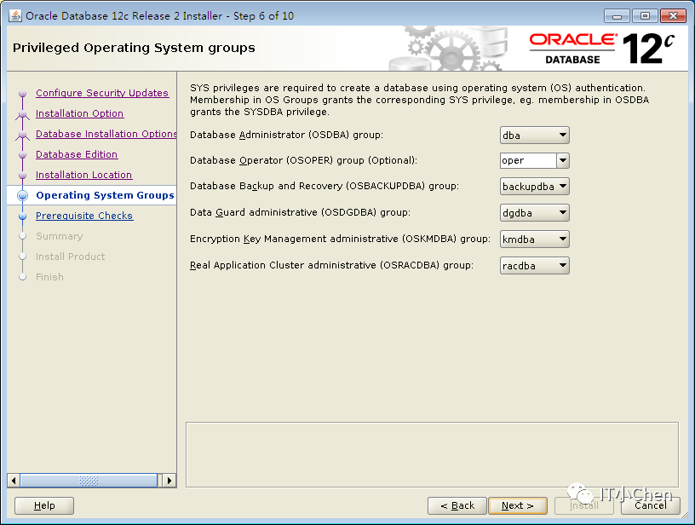Screen dimensions: 695x525
Task: Click the 'Privileged Operating System groups' heading
Action: (x=134, y=48)
